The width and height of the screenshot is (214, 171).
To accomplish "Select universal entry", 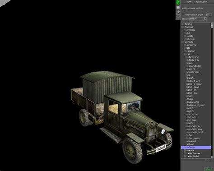I will 191,141.
